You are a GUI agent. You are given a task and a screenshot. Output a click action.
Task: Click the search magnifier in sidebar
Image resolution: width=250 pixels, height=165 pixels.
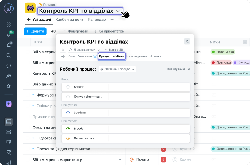(9, 55)
